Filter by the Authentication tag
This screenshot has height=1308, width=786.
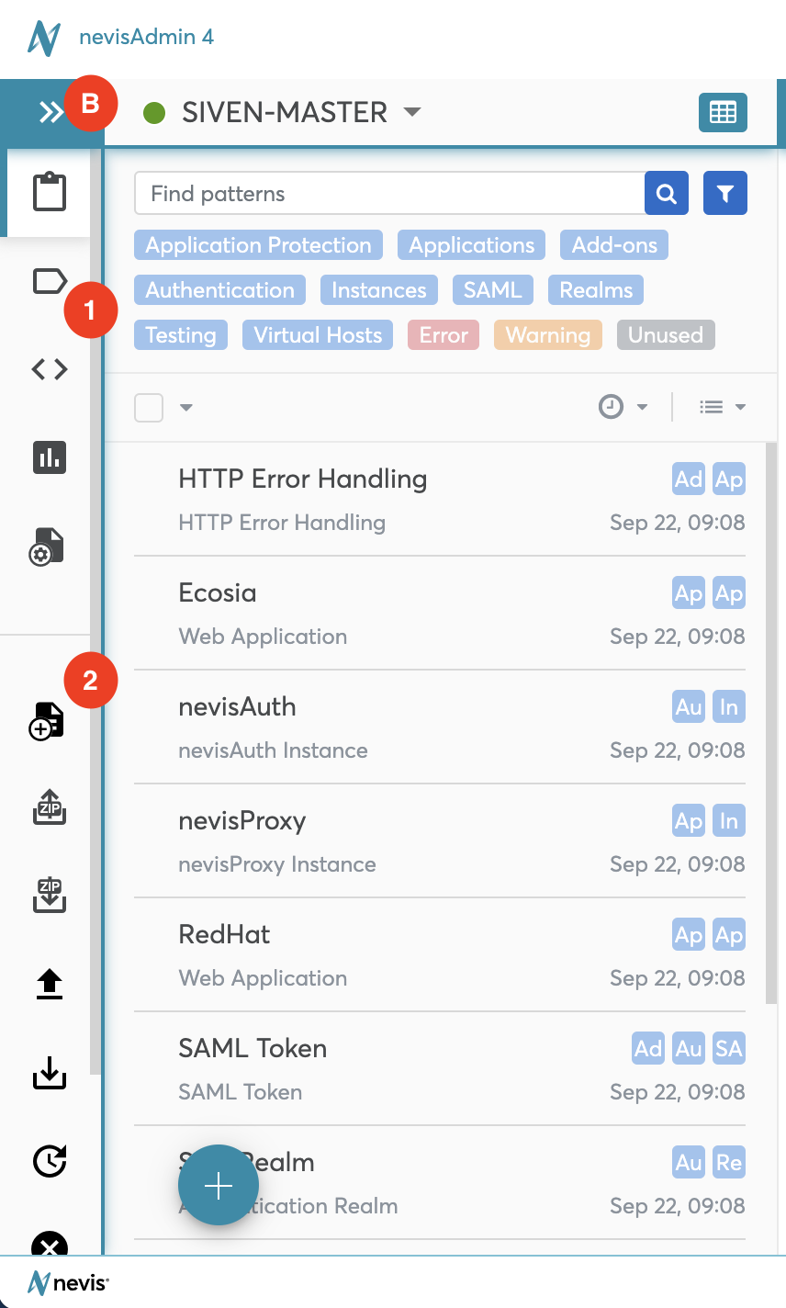pos(220,290)
